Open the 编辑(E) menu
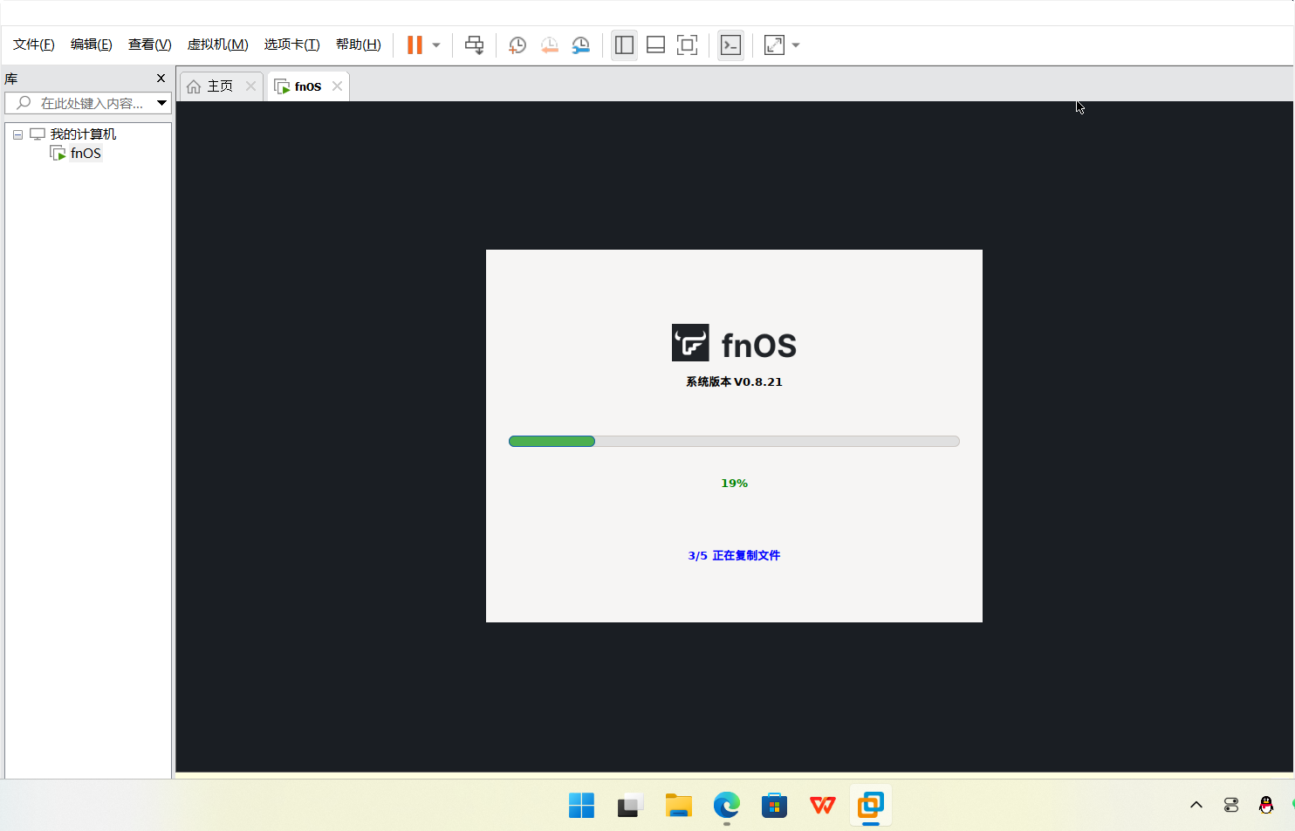This screenshot has height=831, width=1295. [92, 45]
